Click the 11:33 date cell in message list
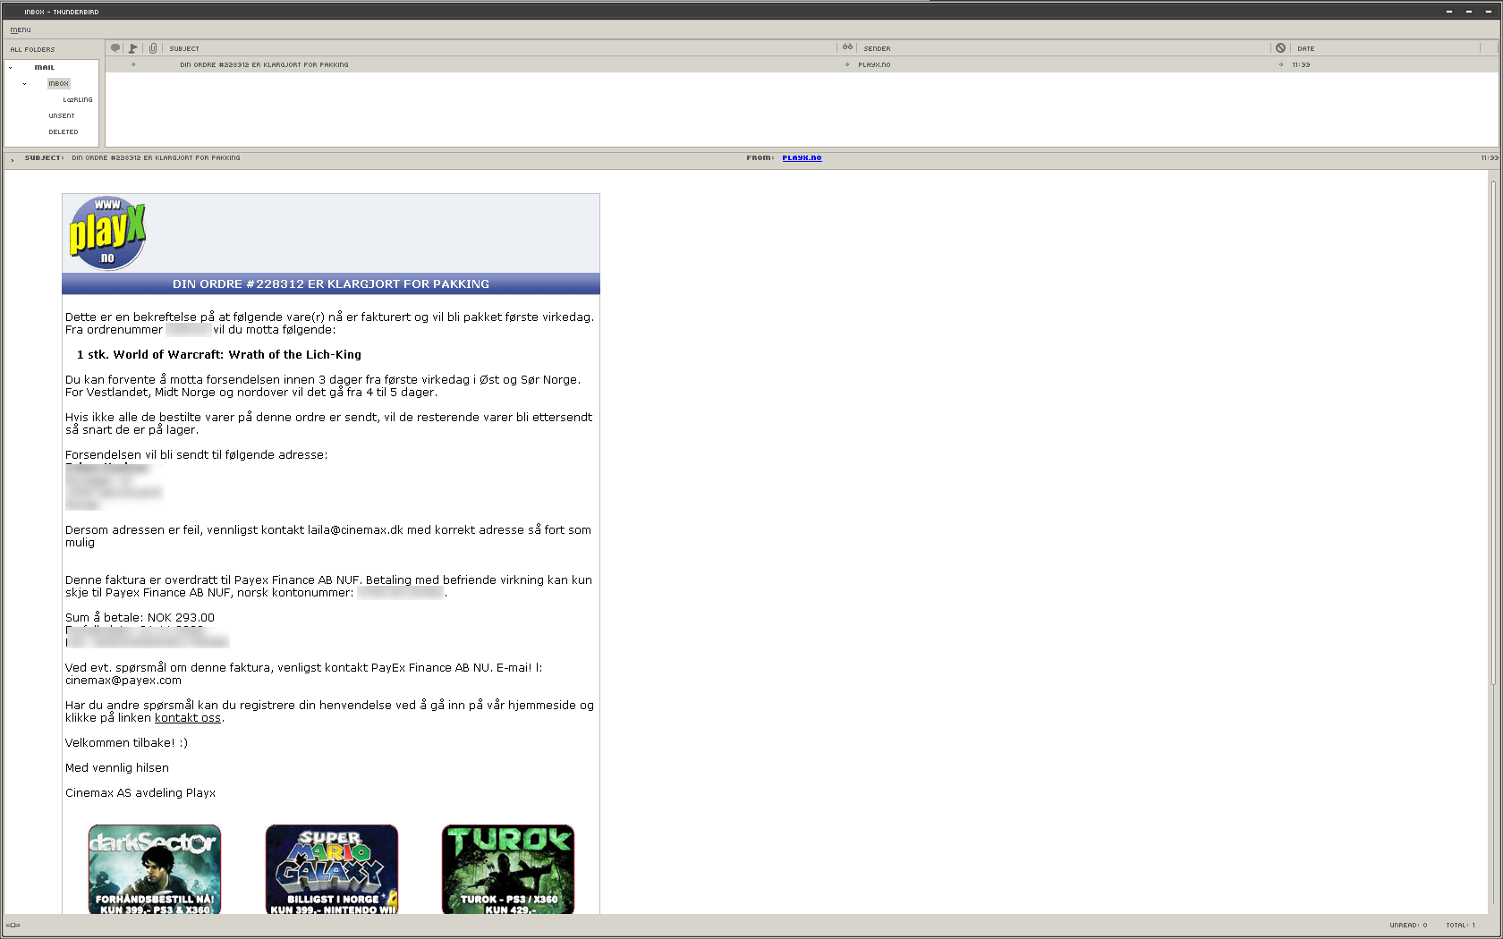Screen dimensions: 1503x939 [1301, 64]
